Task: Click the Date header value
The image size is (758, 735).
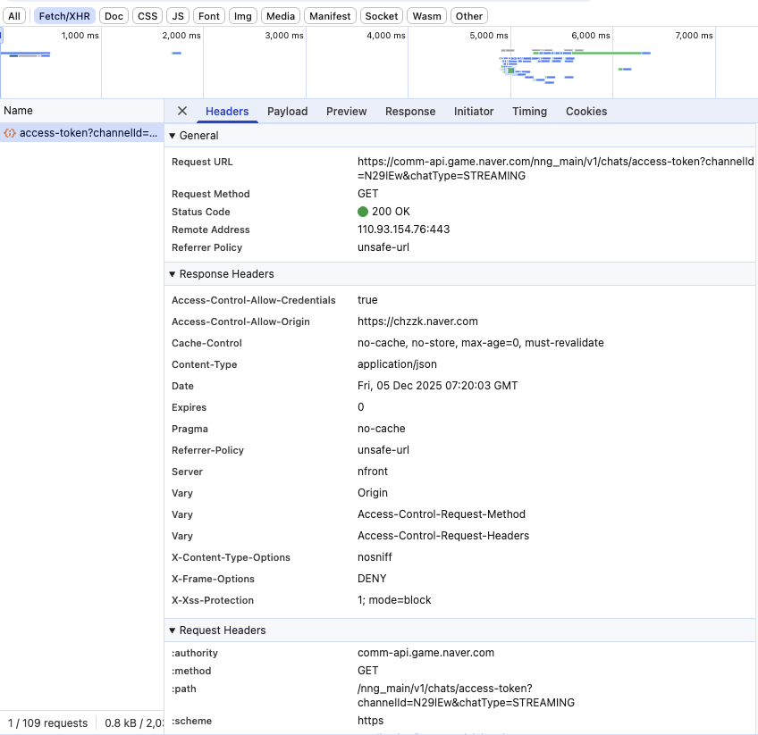Action: [x=437, y=386]
